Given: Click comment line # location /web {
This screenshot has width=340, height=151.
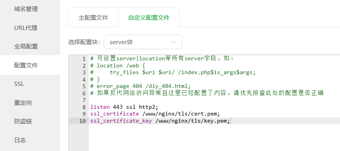Looking at the screenshot, I should click(x=118, y=65).
